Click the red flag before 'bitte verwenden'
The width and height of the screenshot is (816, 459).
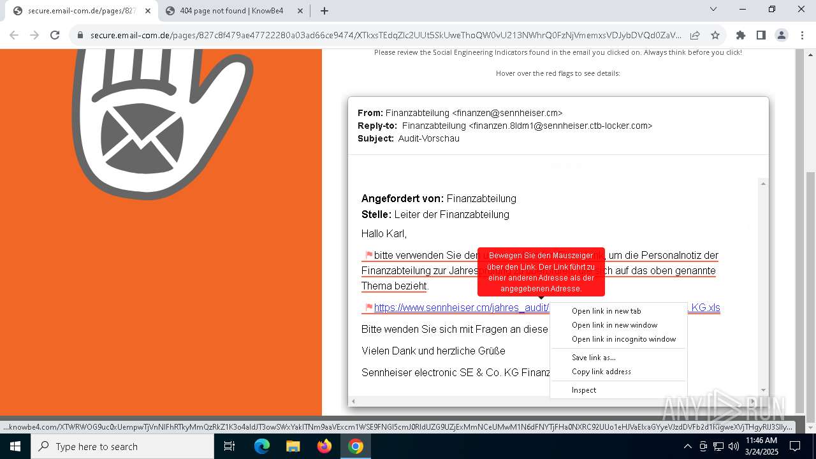click(368, 255)
